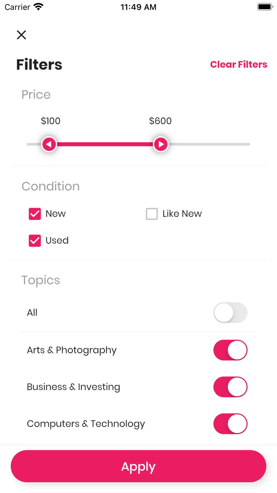
Task: Click the $600 maximum price label
Action: pyautogui.click(x=160, y=121)
